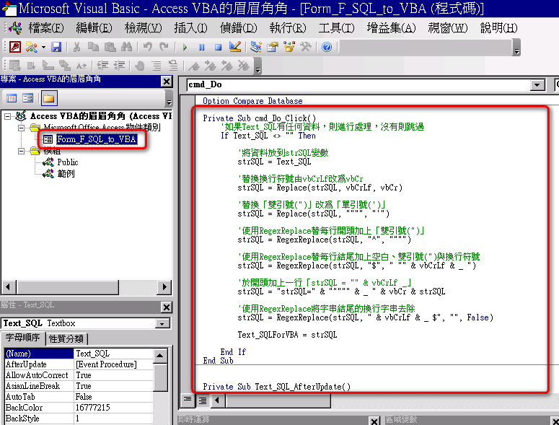Open the Project Explorer toolbar icon
The width and height of the screenshot is (559, 425).
tap(255, 47)
